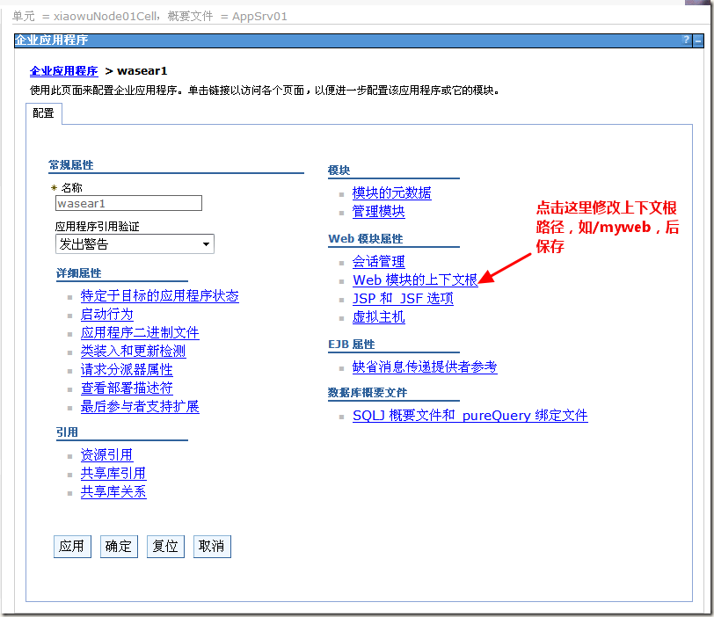Image resolution: width=714 pixels, height=617 pixels.
Task: Click the wasear1 name input field
Action: pos(128,202)
